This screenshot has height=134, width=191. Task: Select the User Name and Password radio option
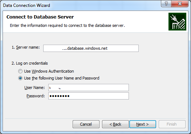coord(20,78)
